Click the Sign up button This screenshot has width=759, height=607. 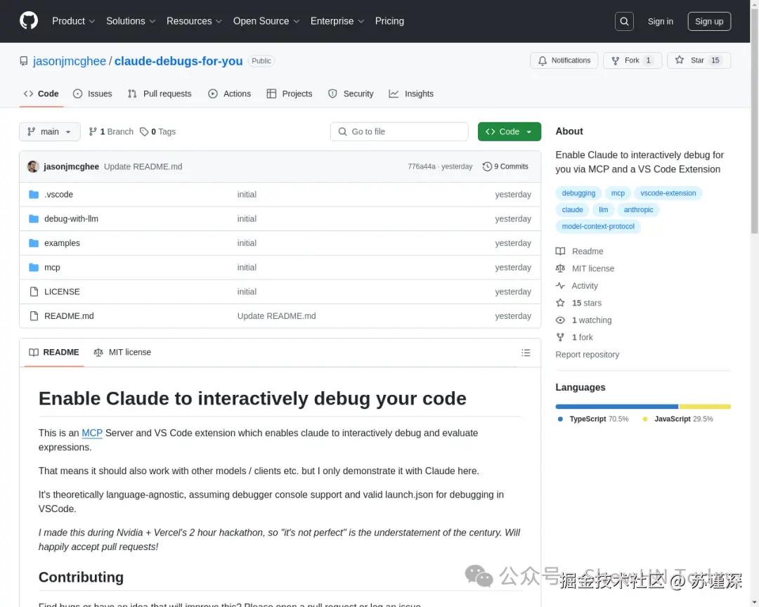(x=708, y=21)
